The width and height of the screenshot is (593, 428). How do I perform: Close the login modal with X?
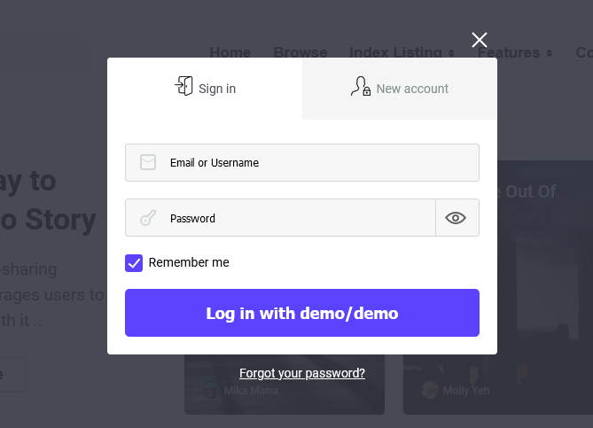point(480,40)
